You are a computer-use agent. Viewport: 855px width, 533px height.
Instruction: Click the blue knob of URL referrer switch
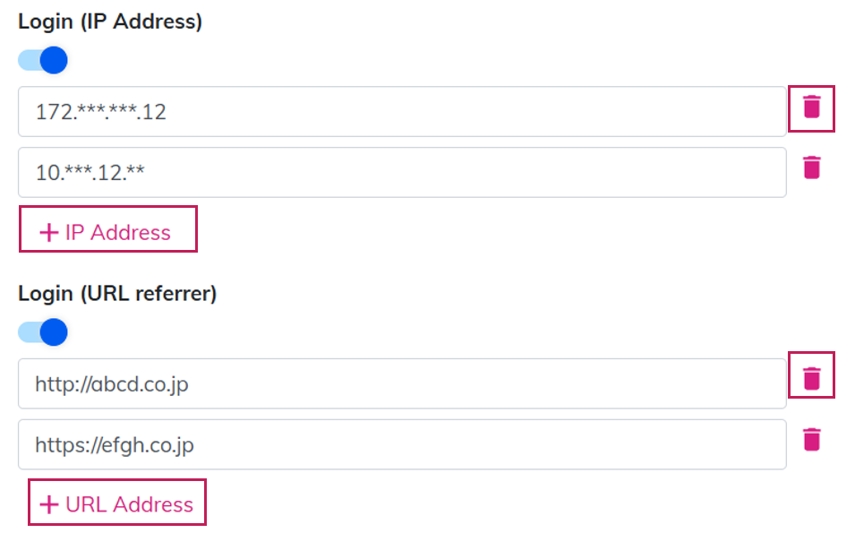point(55,332)
